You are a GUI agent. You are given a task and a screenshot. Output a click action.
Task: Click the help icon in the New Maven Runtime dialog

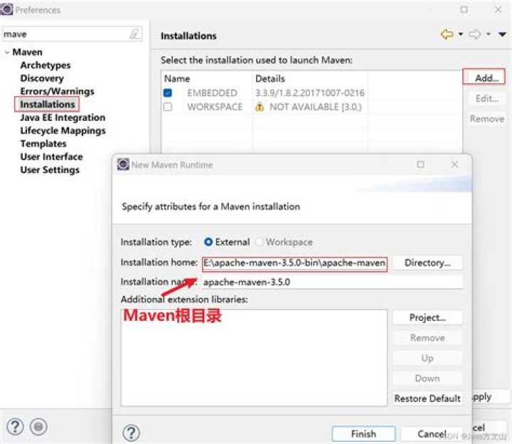(x=132, y=433)
